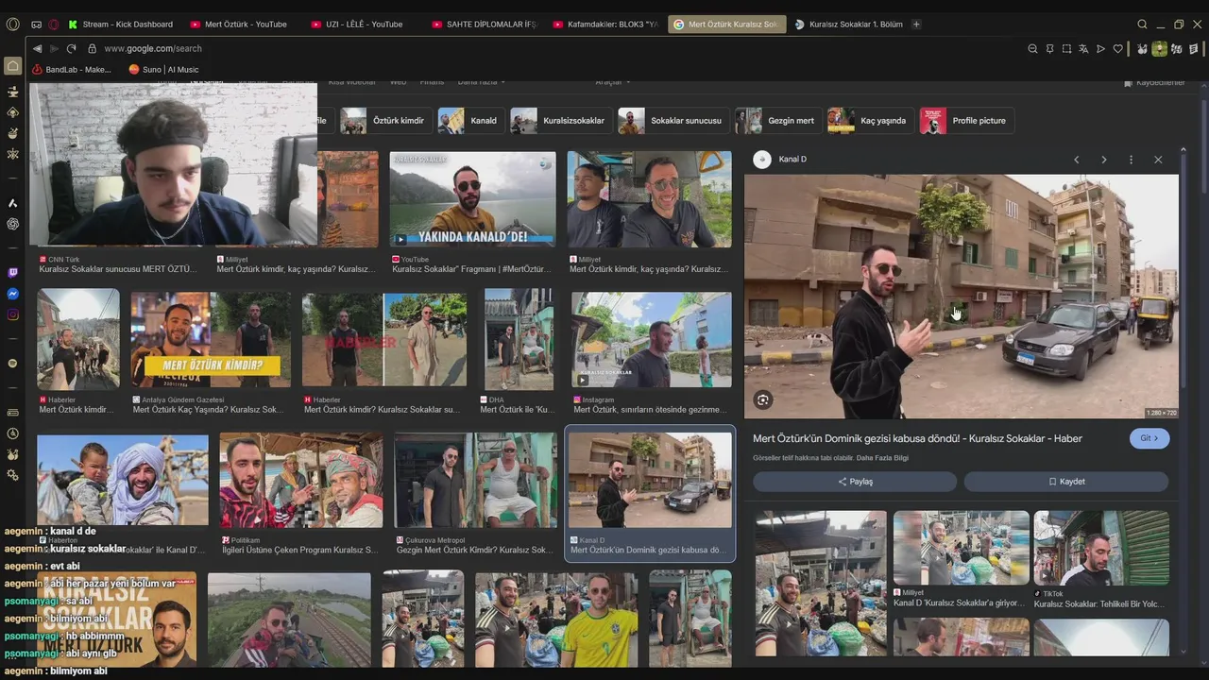
Task: Click the player icon in the address bar
Action: pyautogui.click(x=1100, y=48)
